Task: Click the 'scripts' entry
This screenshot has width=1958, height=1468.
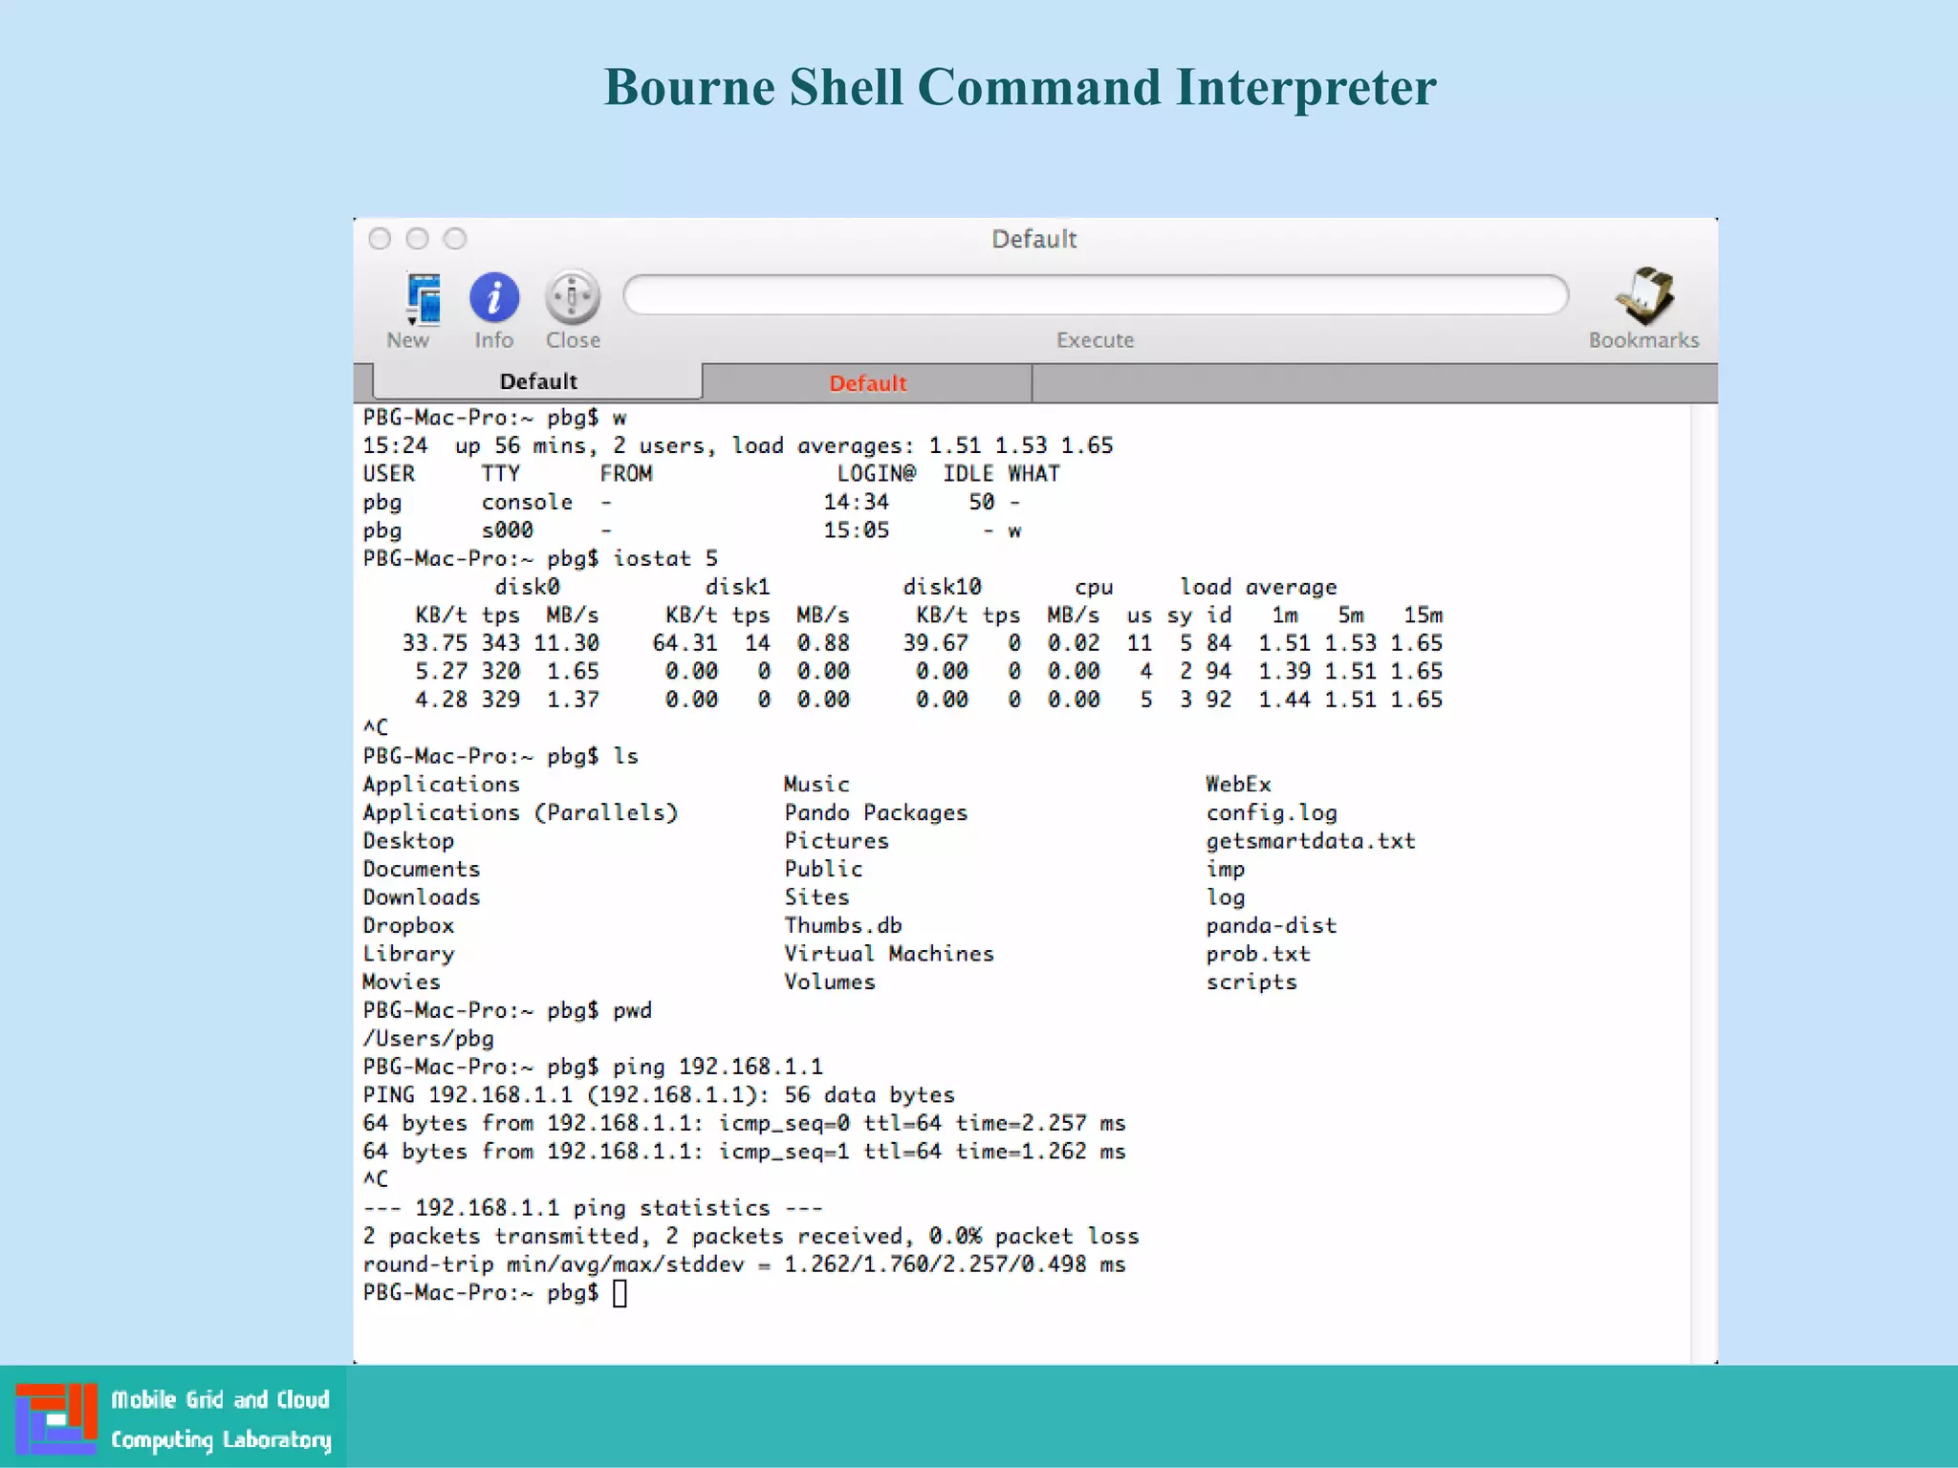Action: [x=1251, y=982]
